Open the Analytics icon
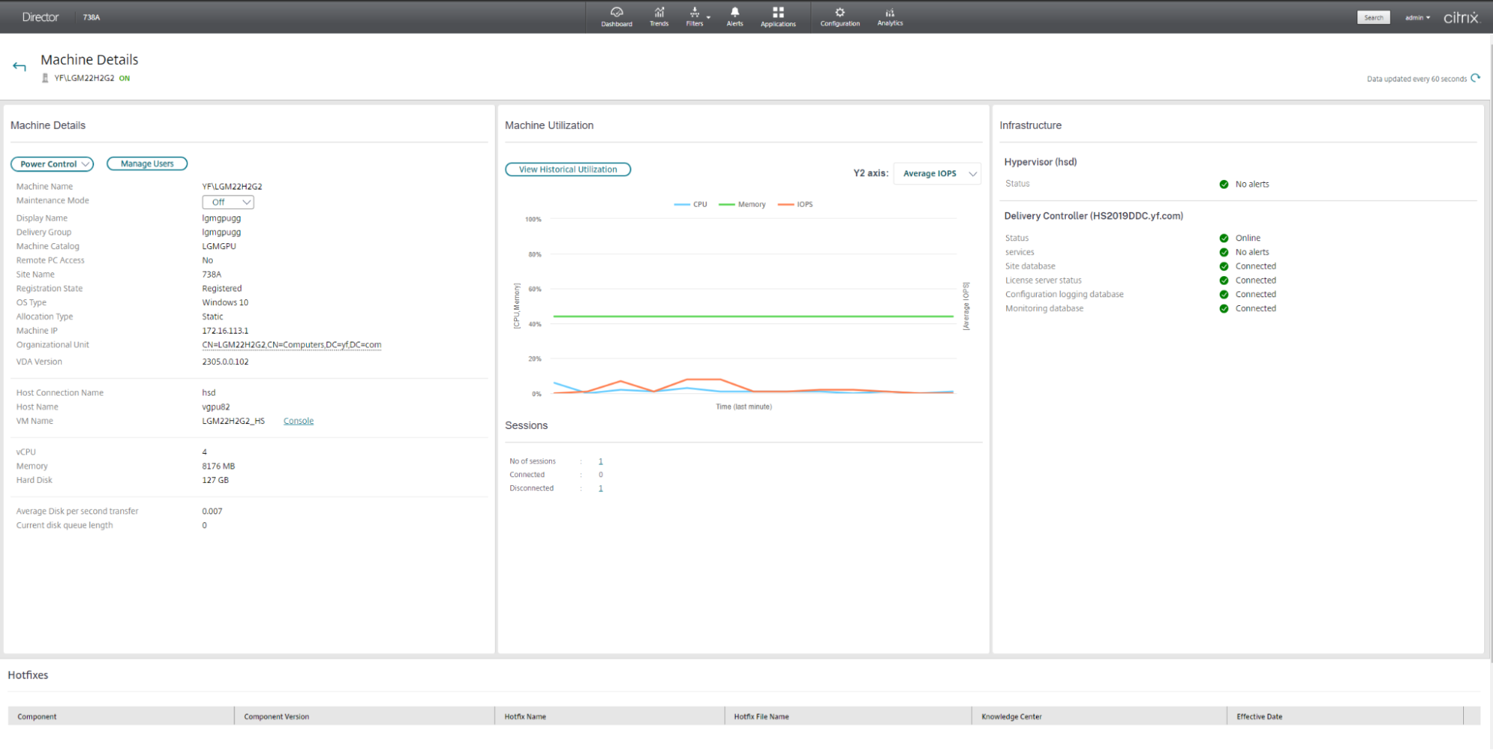Viewport: 1493px width, 750px height. tap(890, 16)
